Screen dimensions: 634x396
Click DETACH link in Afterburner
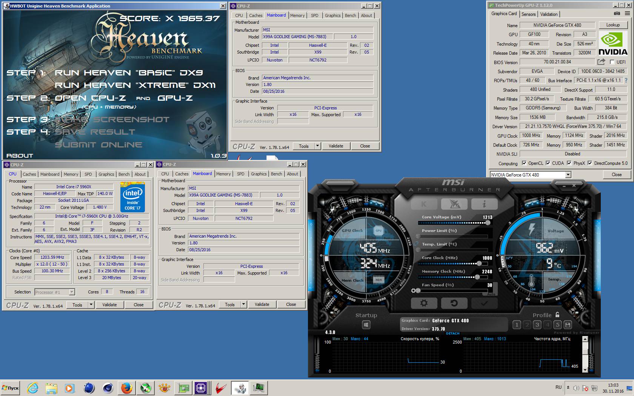pyautogui.click(x=453, y=333)
